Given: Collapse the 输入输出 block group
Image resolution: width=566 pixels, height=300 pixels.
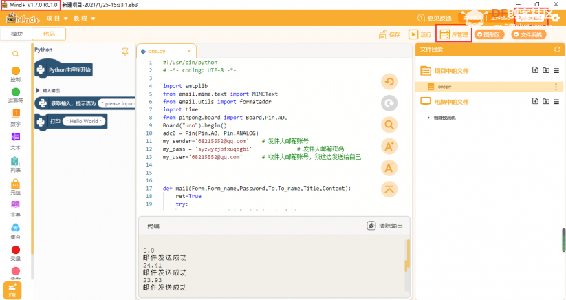Looking at the screenshot, I should (x=38, y=90).
